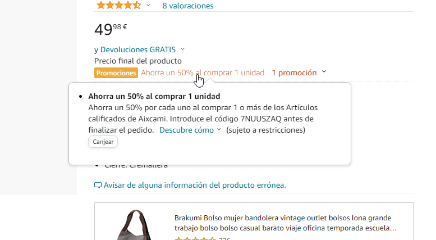Image resolution: width=436 pixels, height=240 pixels.
Task: Click the 1 promoción link
Action: coord(294,73)
